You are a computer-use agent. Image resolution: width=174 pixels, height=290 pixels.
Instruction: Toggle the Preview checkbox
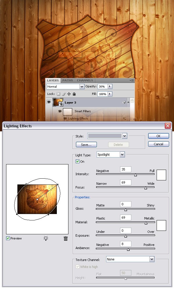pos(8,238)
